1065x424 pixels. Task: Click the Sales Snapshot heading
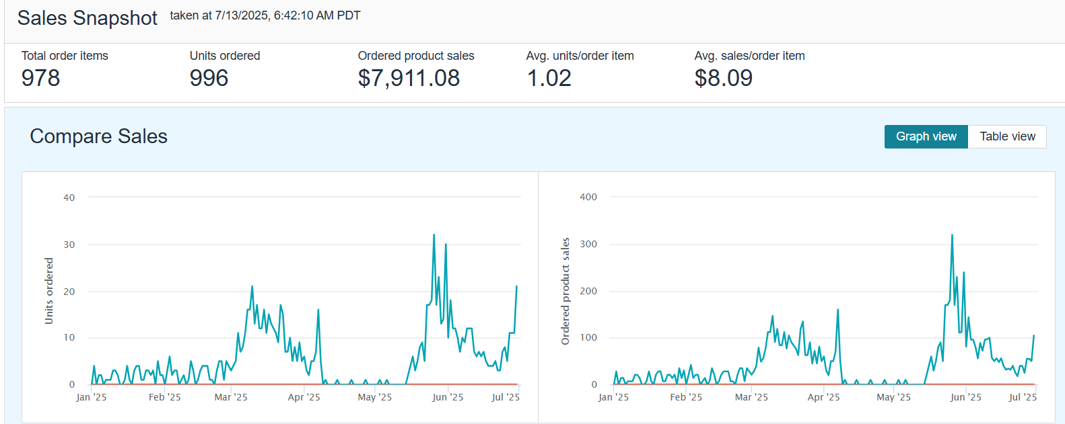tap(88, 18)
